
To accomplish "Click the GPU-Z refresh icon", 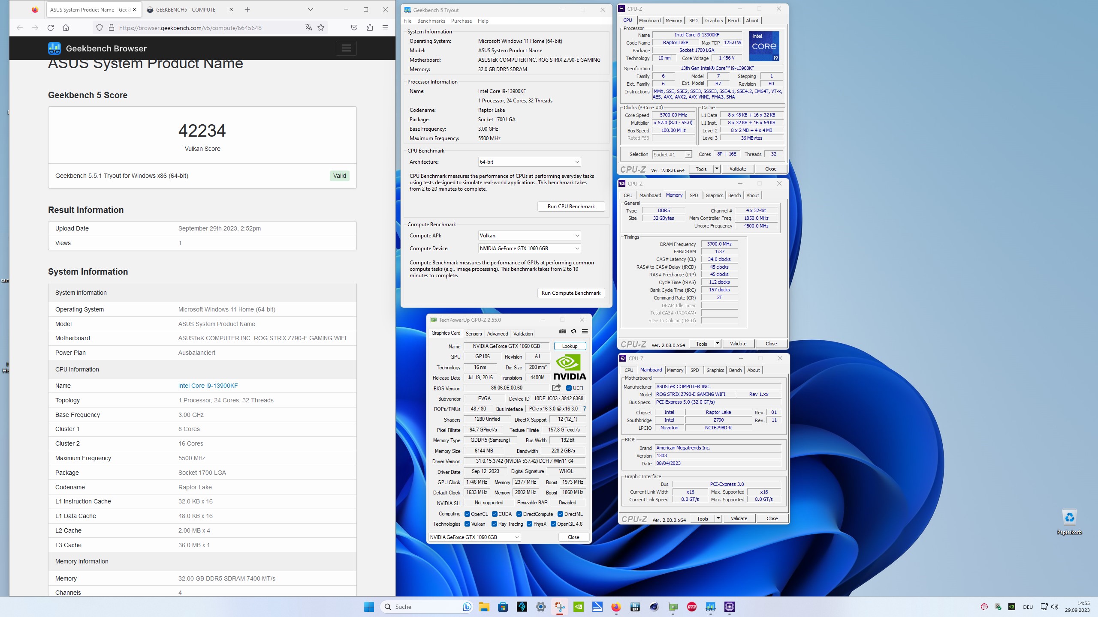I will click(x=573, y=331).
